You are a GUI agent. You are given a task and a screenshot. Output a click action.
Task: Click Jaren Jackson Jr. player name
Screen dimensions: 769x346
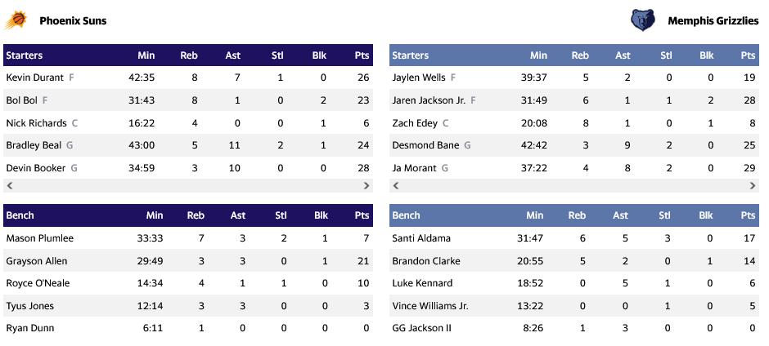429,100
